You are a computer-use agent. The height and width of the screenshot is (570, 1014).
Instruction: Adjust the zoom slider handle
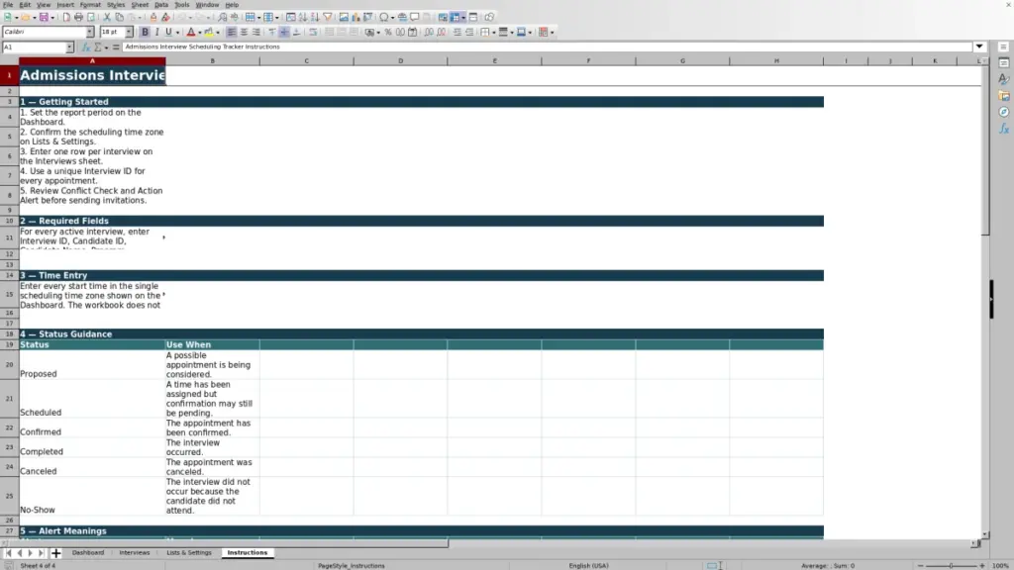pos(952,565)
